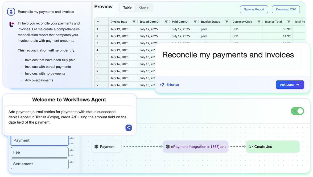Click scale icon on Payment integration node
This screenshot has width=313, height=177.
[167, 146]
